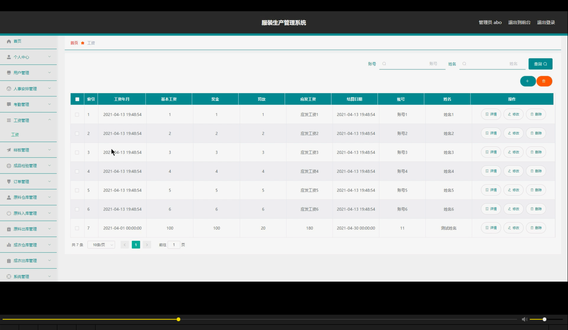Click the icon next to 人事安排管理
568x330 pixels.
click(9, 89)
